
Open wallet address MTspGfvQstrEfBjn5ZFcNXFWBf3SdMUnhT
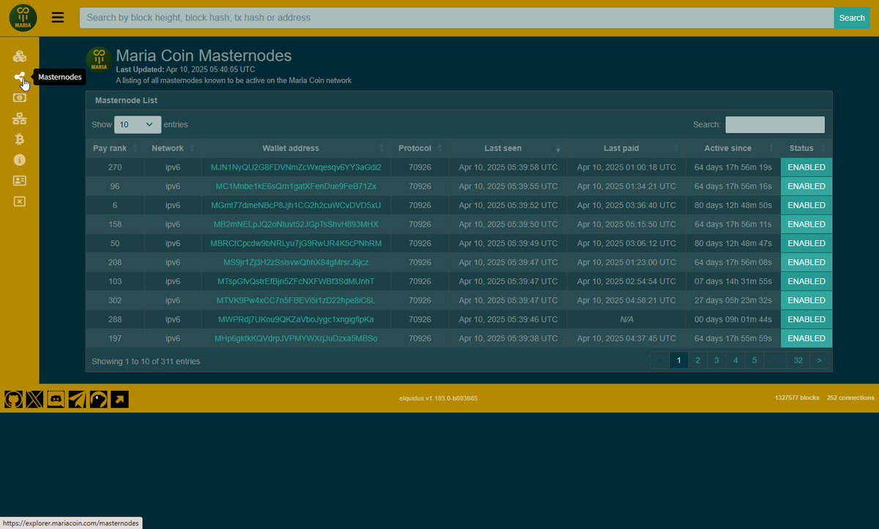[296, 281]
